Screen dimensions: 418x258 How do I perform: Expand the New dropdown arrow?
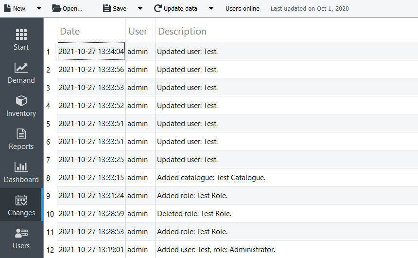(x=39, y=9)
